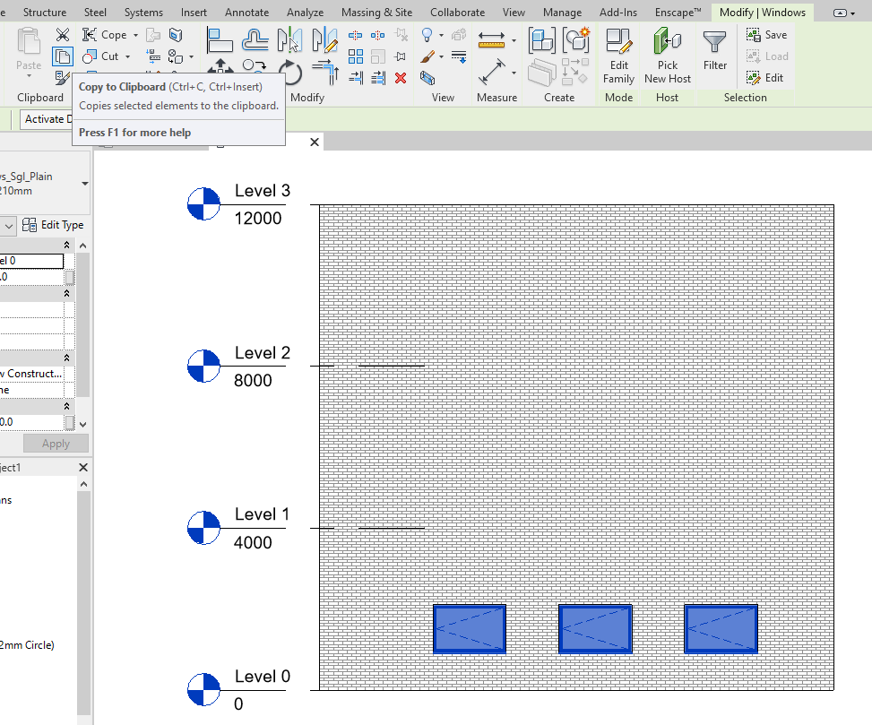
Task: Click the red Delete X icon
Action: [x=401, y=78]
